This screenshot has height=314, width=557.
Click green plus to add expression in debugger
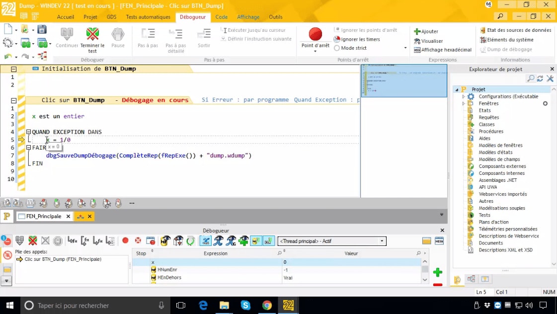pos(438,272)
